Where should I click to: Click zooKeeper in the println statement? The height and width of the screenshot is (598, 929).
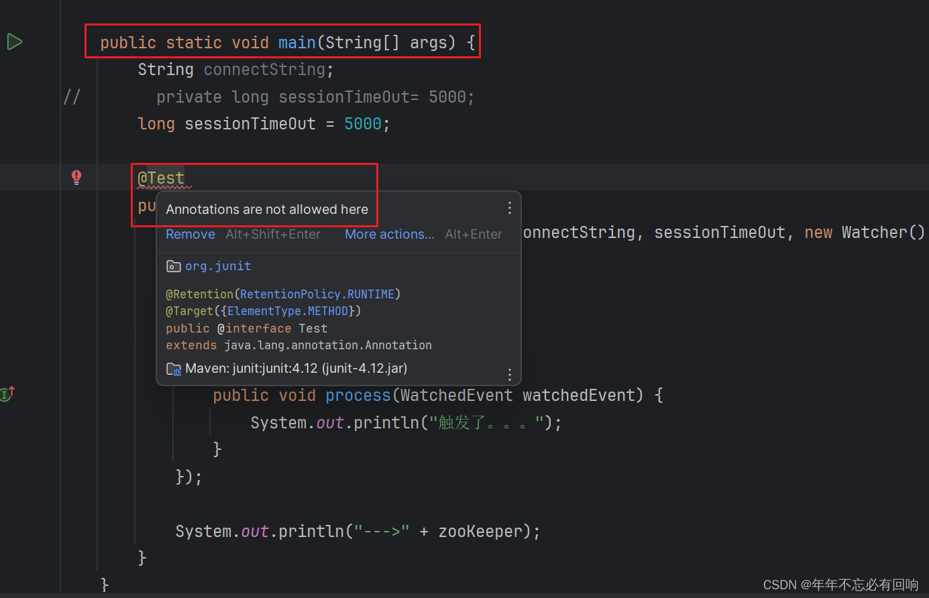coord(480,532)
